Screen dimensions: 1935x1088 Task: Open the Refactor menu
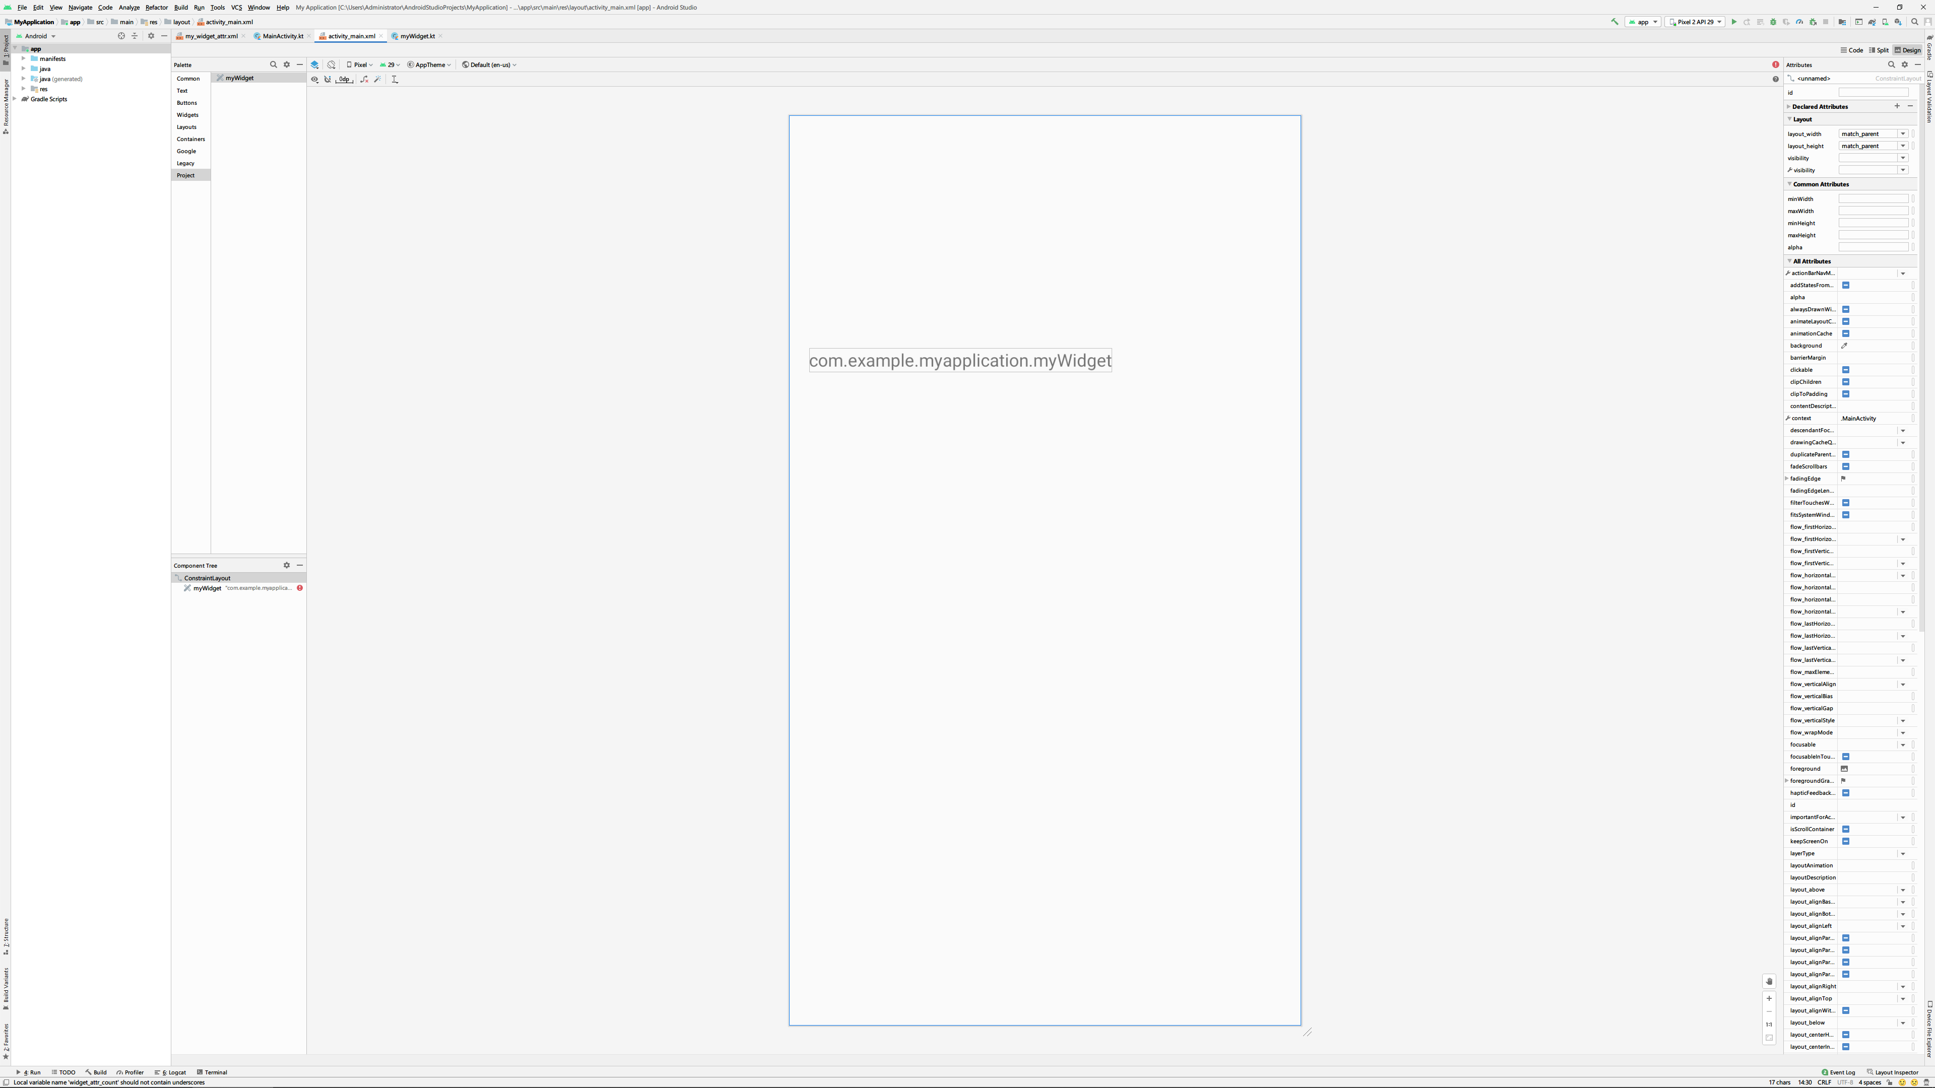click(156, 8)
